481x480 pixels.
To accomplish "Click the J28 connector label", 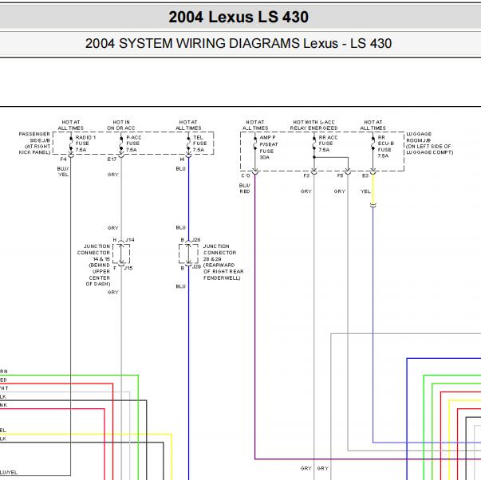I will pyautogui.click(x=196, y=240).
